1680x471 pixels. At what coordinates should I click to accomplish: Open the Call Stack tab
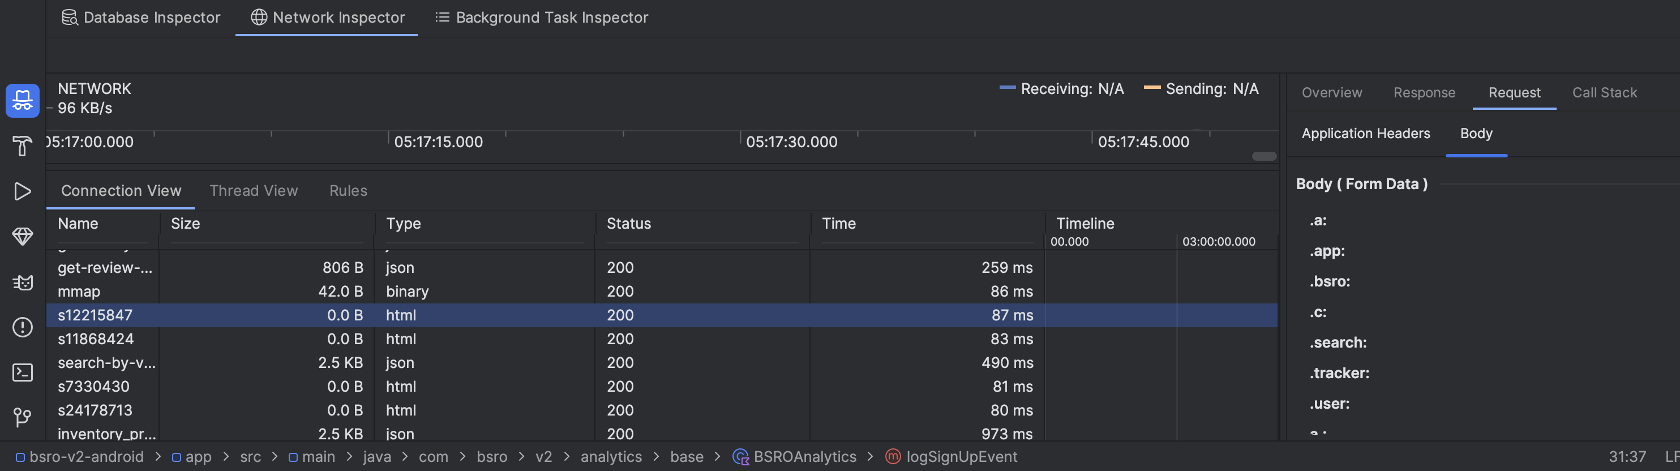pyautogui.click(x=1604, y=93)
